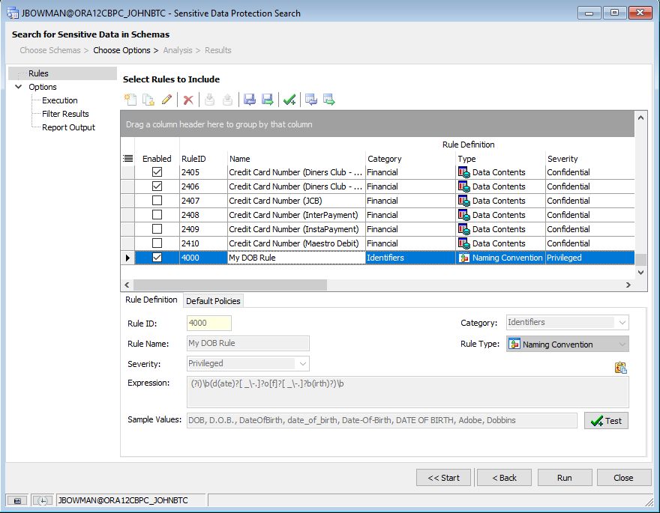Image resolution: width=660 pixels, height=513 pixels.
Task: Select the Rule Definition tab
Action: (151, 300)
